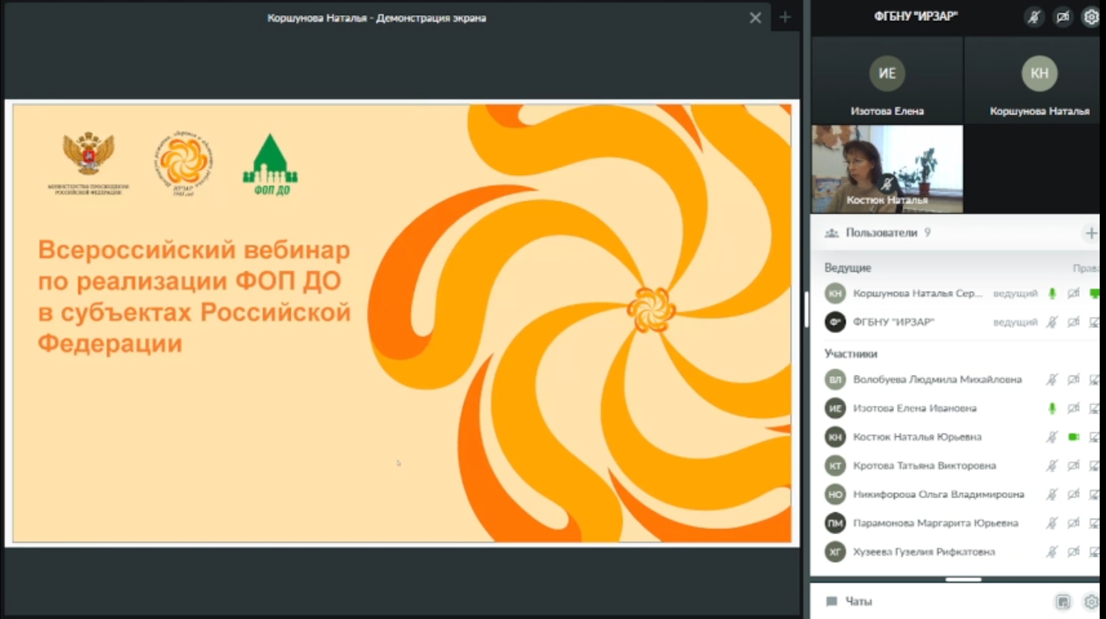
Task: Toggle the camera icon in the top bar
Action: [x=1063, y=17]
